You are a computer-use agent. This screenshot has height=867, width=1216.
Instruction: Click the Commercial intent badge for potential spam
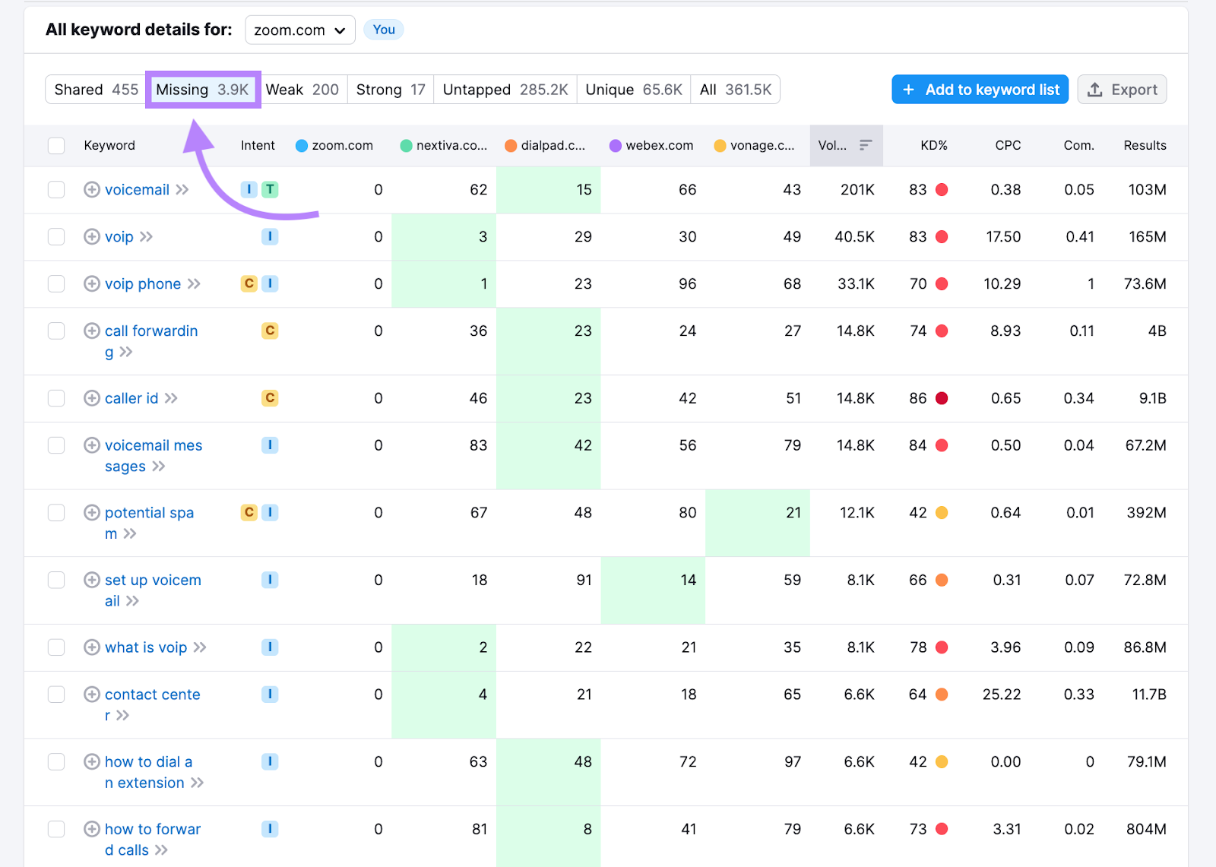(x=249, y=512)
